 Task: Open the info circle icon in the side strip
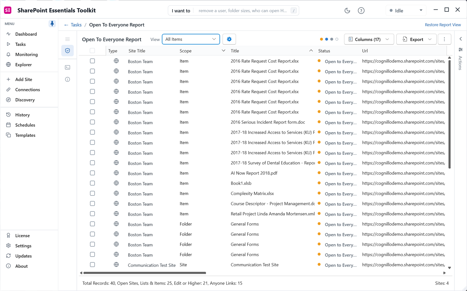tap(67, 79)
